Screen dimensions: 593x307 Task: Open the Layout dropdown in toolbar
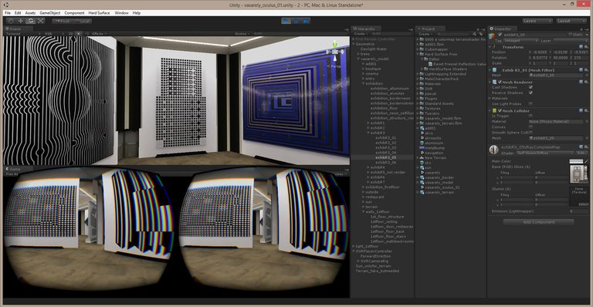(571, 21)
